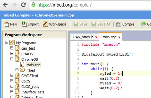The image size is (151, 98).
Task: Click the Import button label
Action: pos(33,24)
